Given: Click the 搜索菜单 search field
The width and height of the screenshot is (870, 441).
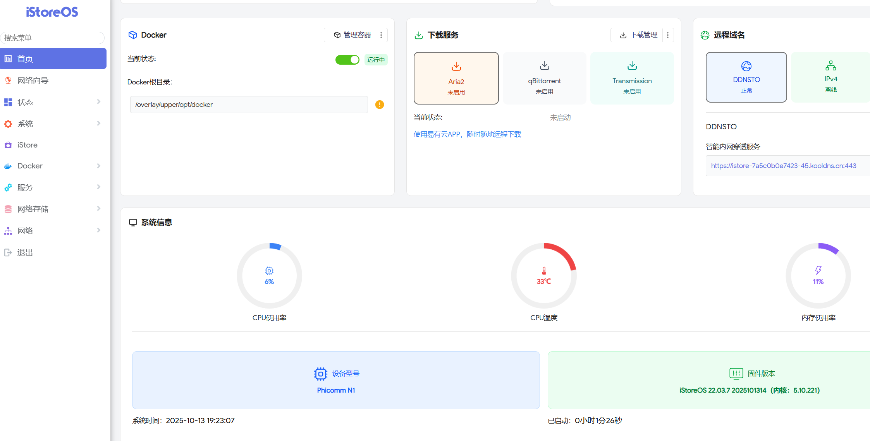Looking at the screenshot, I should point(52,38).
